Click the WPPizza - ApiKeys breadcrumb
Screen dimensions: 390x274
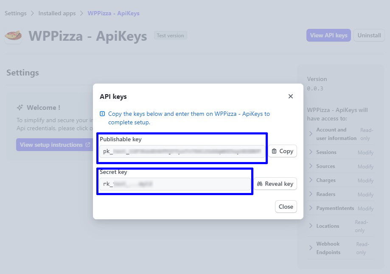[x=113, y=13]
